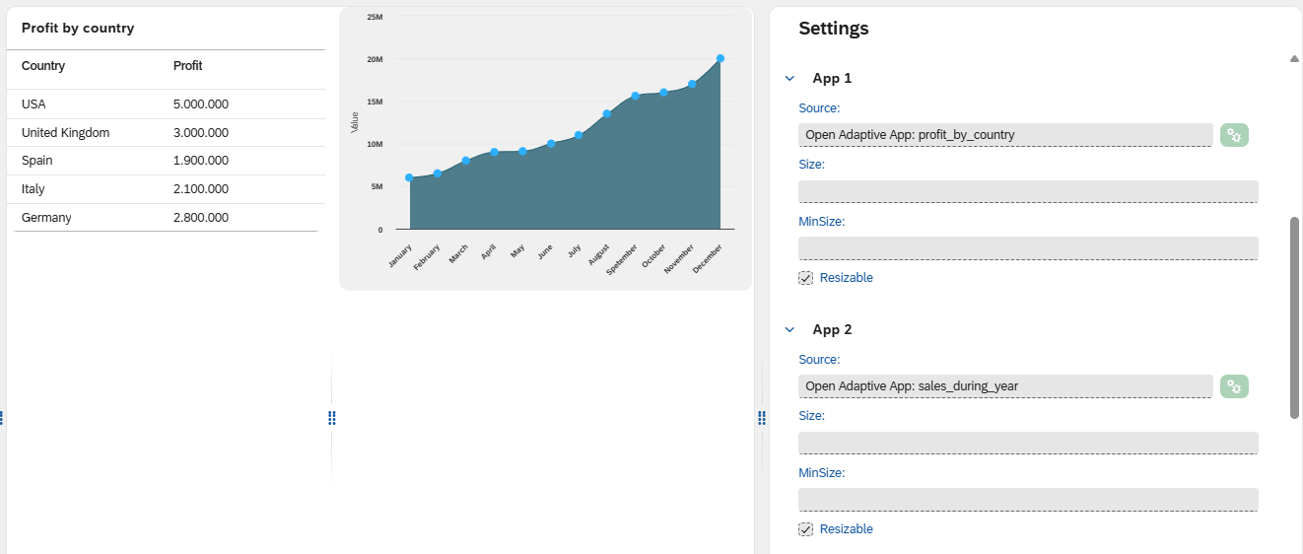Viewport: 1303px width, 554px height.
Task: Click the October data point on chart
Action: click(x=664, y=93)
